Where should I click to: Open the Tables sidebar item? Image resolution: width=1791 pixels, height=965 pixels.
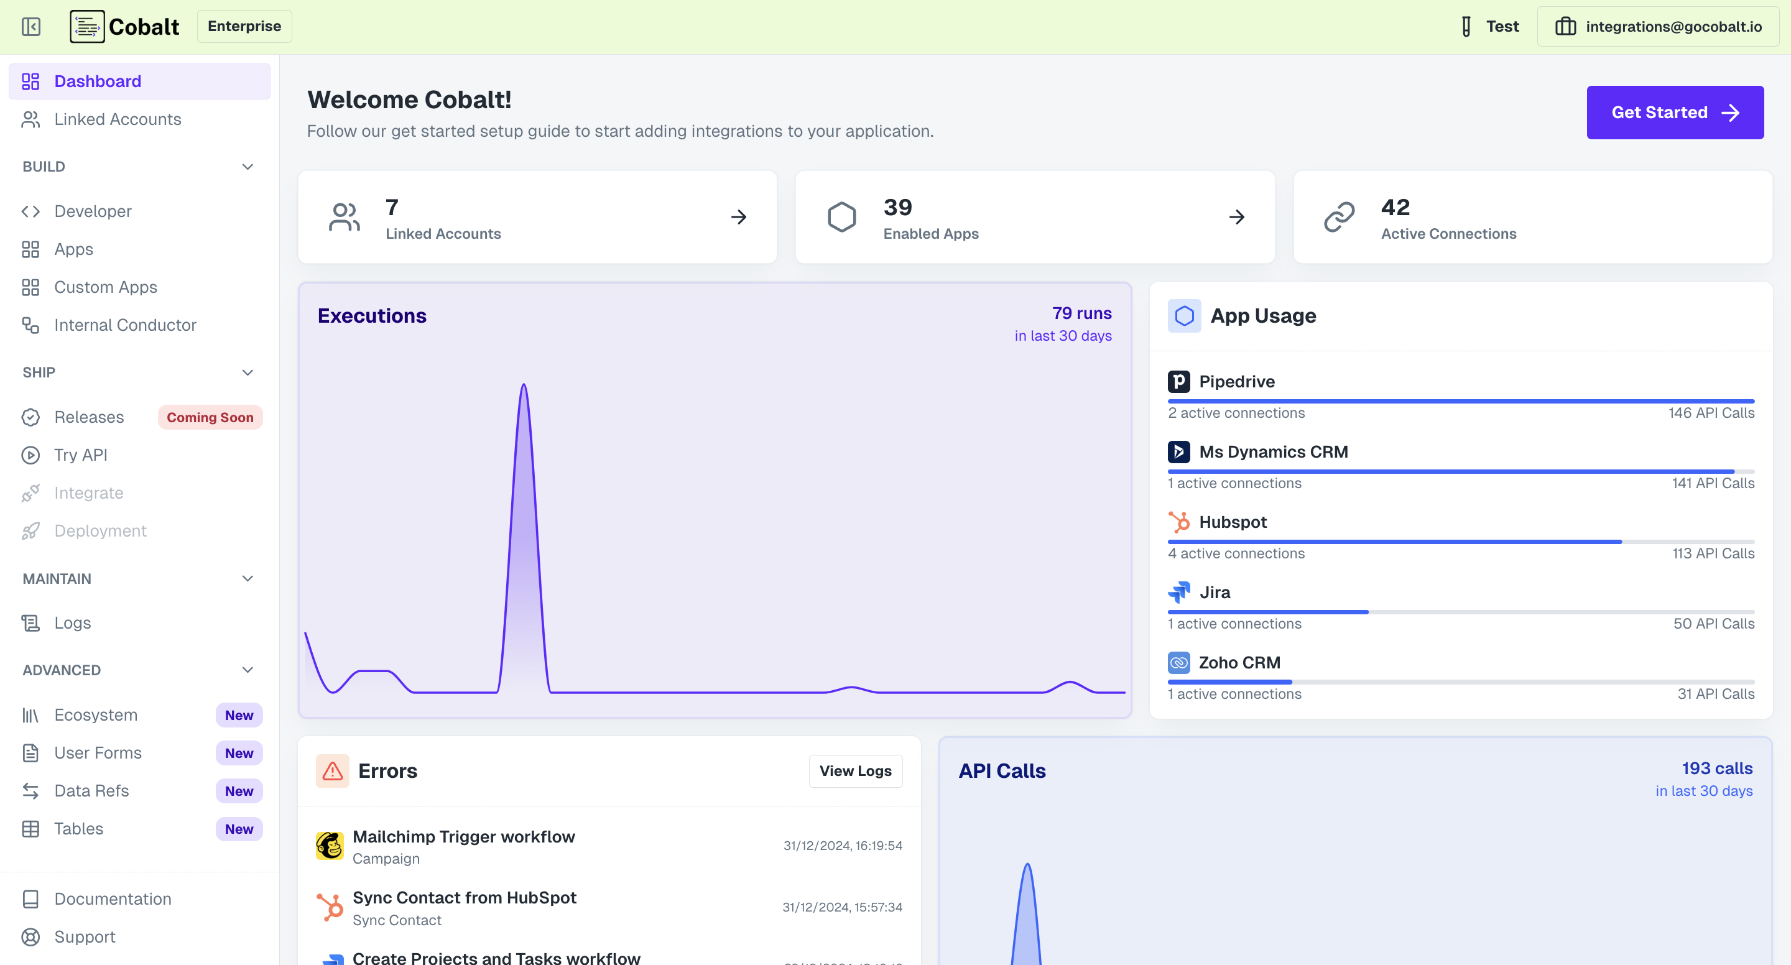(x=78, y=829)
